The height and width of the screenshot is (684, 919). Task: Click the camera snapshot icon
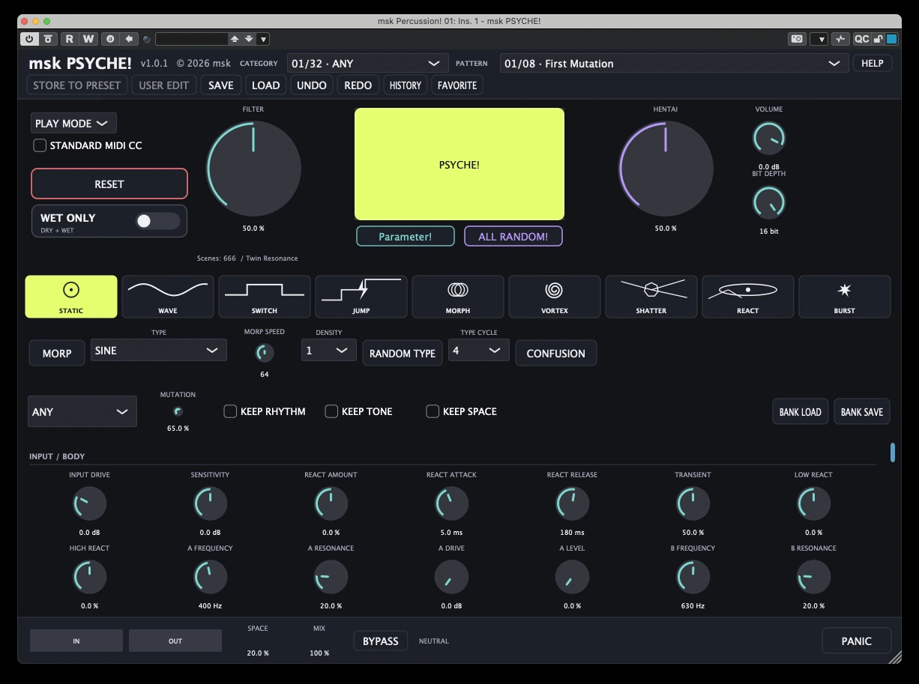pyautogui.click(x=797, y=39)
